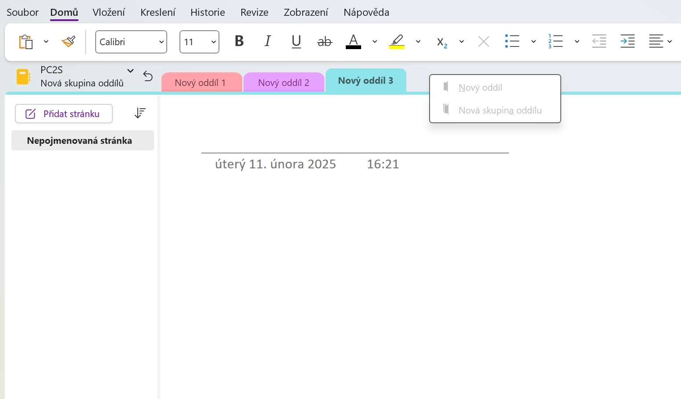Navigate back to parent section group

click(x=148, y=76)
